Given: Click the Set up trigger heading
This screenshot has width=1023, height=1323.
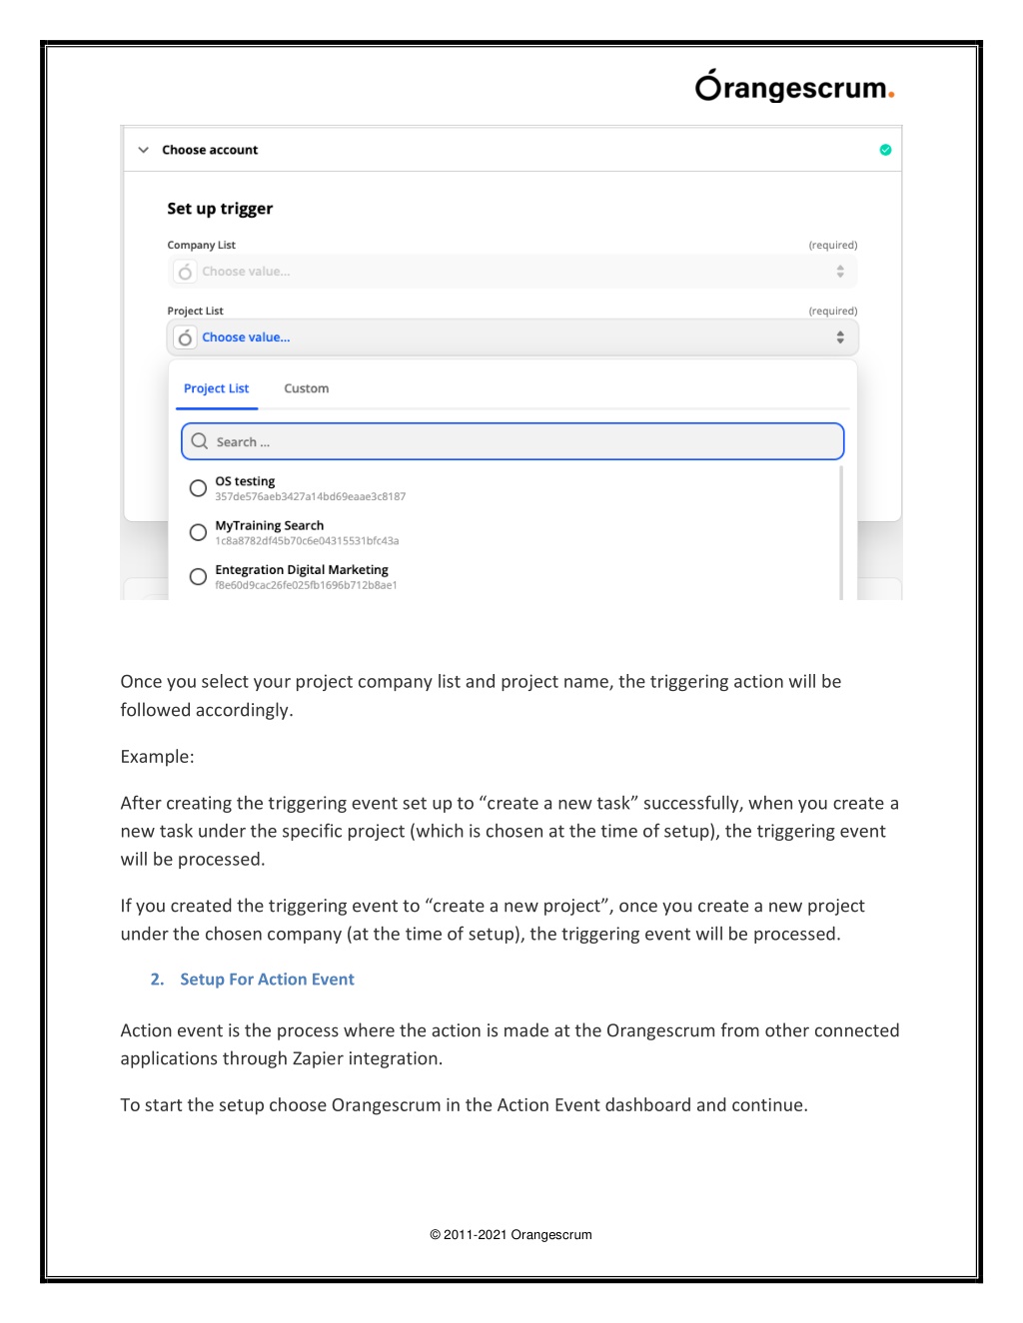Looking at the screenshot, I should pyautogui.click(x=220, y=209).
